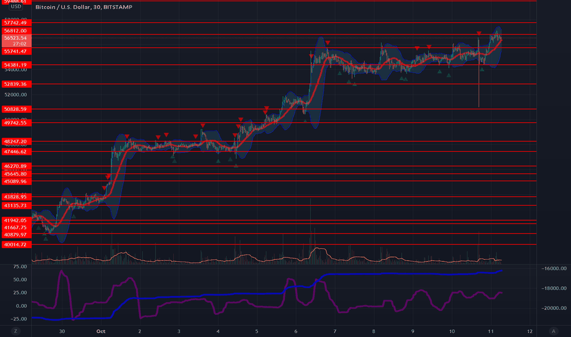The height and width of the screenshot is (337, 571).
Task: Select the 50828.59 price level label
Action: (x=17, y=109)
